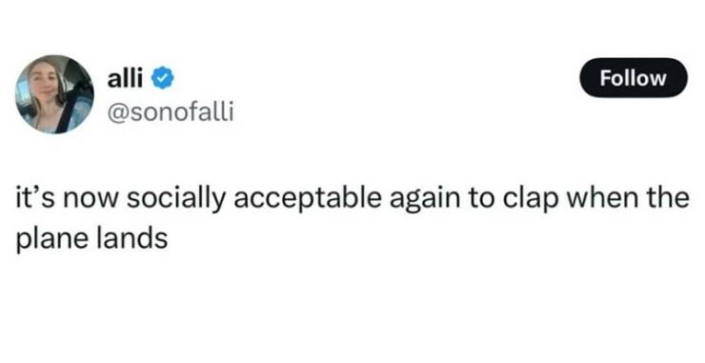Image resolution: width=705 pixels, height=363 pixels.
Task: Click the "@" symbol of the handle
Action: point(116,112)
